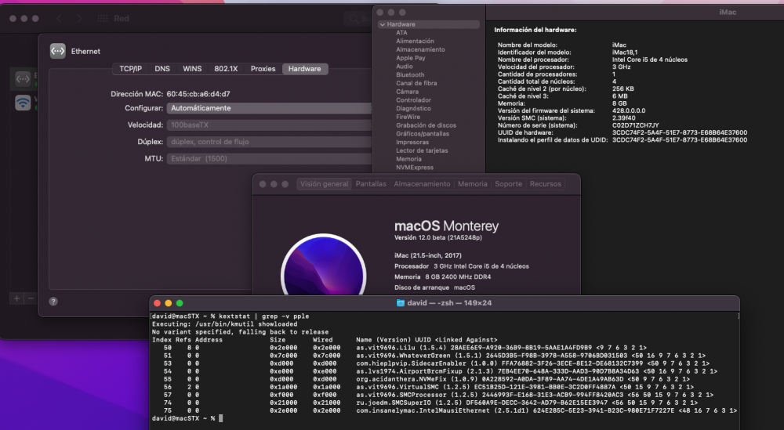Click the back arrow in Red window
The width and height of the screenshot is (784, 430).
click(60, 19)
